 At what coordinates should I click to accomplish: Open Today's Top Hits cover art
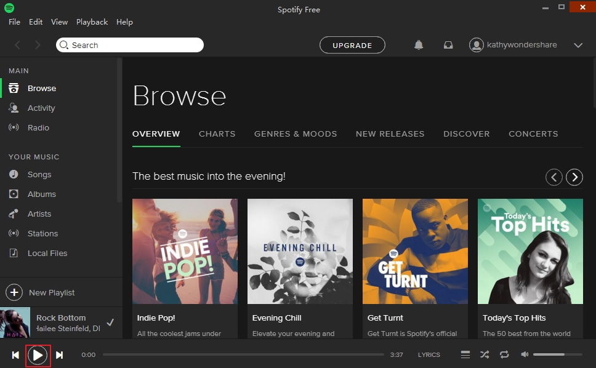(530, 251)
